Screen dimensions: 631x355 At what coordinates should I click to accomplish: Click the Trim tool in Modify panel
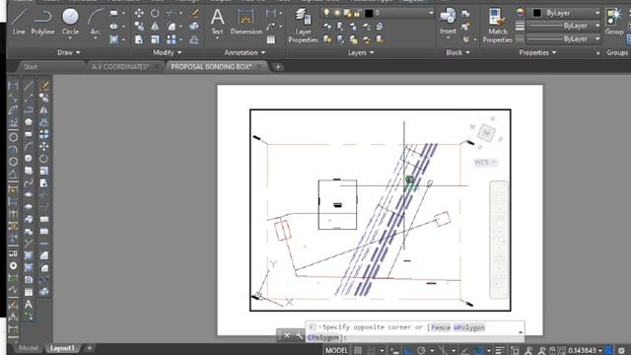tap(171, 13)
